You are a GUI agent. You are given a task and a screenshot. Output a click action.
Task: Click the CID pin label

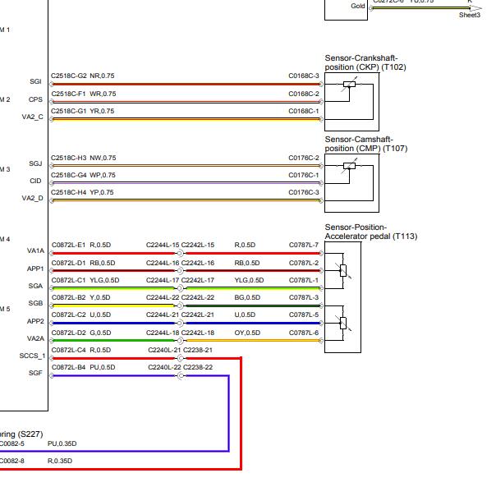click(35, 181)
